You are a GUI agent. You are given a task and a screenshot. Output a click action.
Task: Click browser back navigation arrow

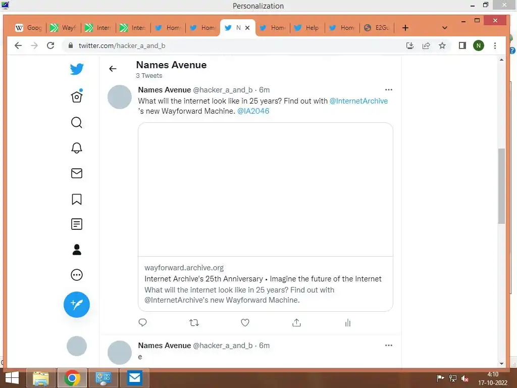coord(18,45)
